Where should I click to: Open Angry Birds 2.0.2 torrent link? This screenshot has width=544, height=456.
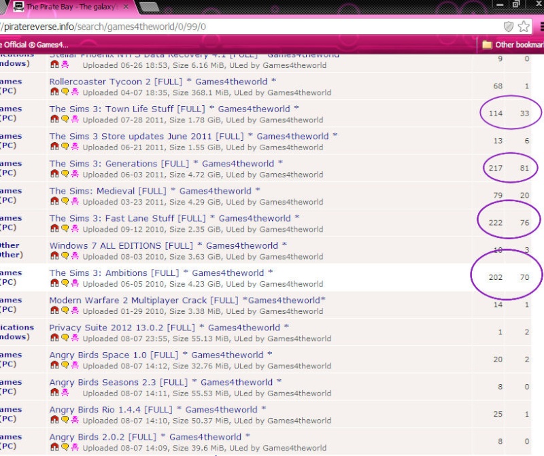click(150, 437)
